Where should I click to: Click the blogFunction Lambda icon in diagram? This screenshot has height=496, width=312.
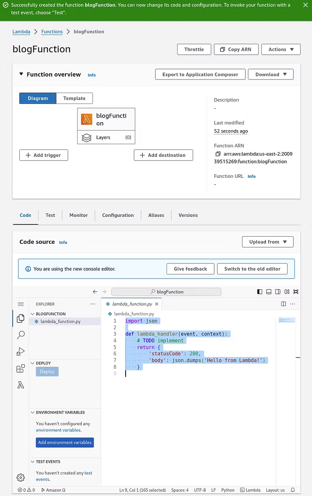tap(86, 119)
